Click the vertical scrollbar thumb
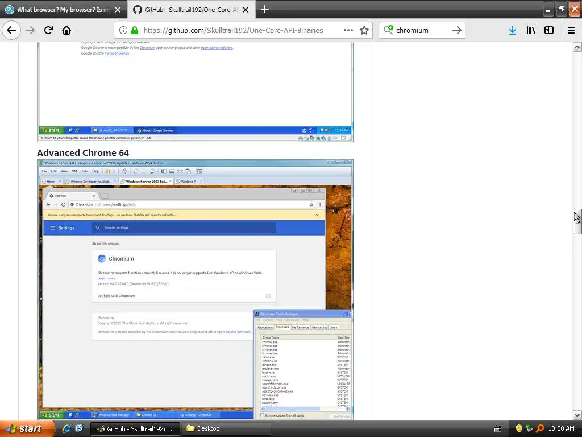This screenshot has width=582, height=437. point(577,222)
